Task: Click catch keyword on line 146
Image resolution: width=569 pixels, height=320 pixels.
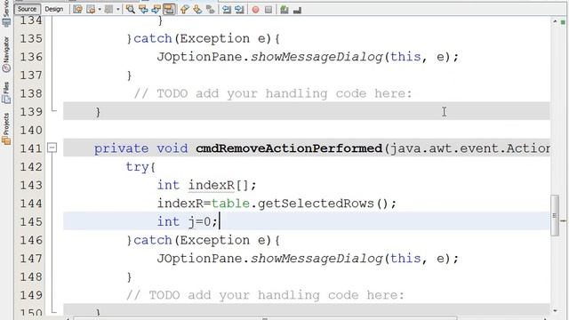Action: [x=152, y=240]
